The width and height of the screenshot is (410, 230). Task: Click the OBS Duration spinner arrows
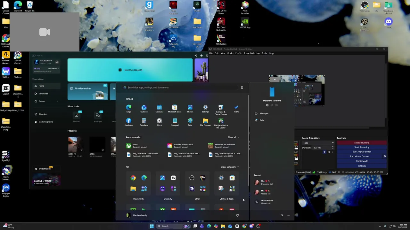332,148
